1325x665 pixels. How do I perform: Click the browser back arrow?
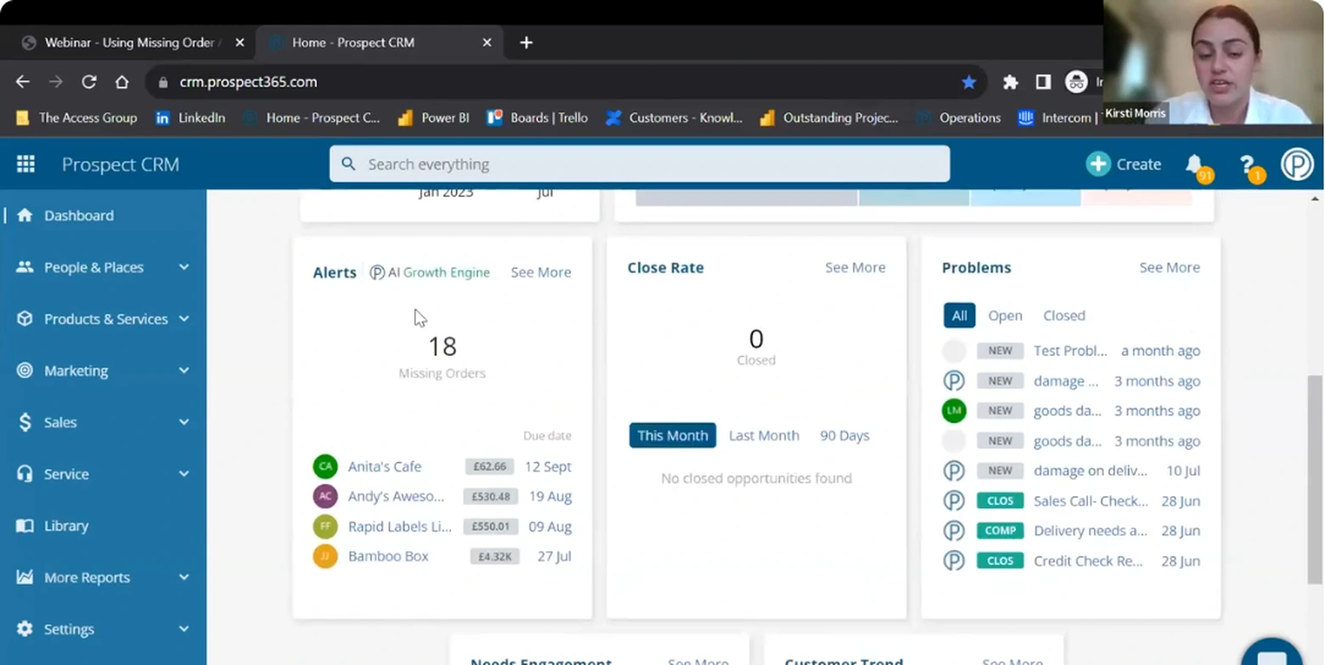pos(23,82)
